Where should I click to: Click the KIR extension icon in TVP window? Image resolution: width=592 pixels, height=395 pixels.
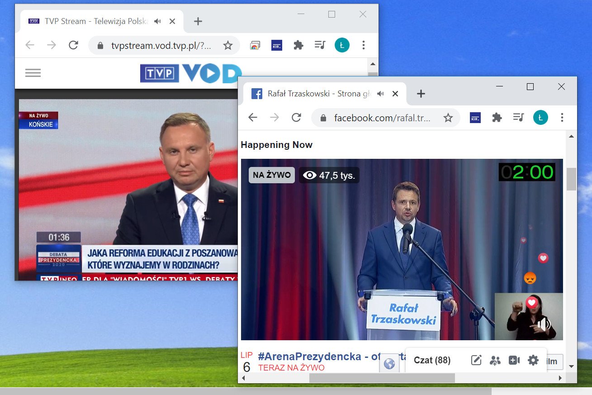point(276,45)
